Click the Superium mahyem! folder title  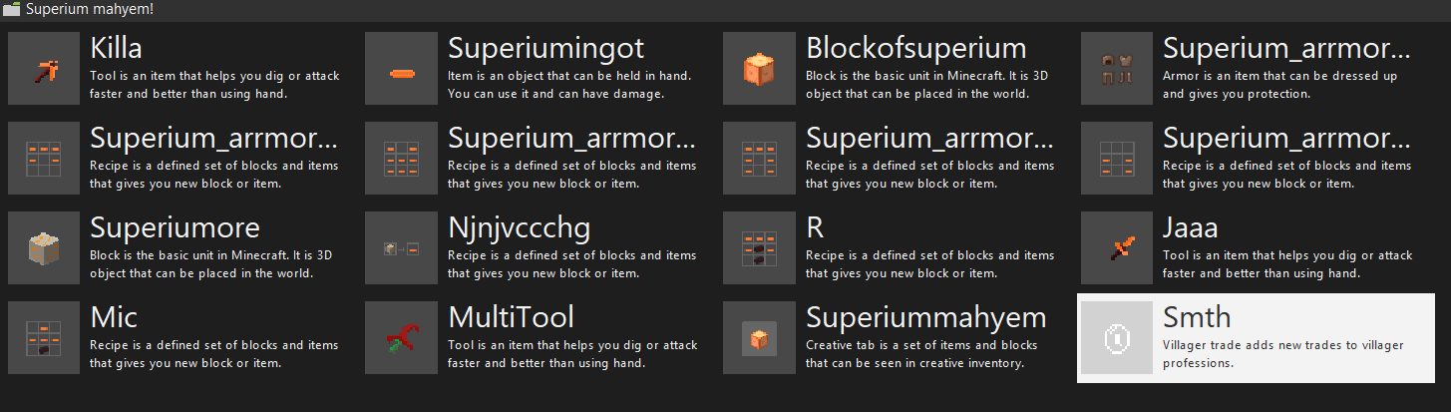click(x=90, y=9)
